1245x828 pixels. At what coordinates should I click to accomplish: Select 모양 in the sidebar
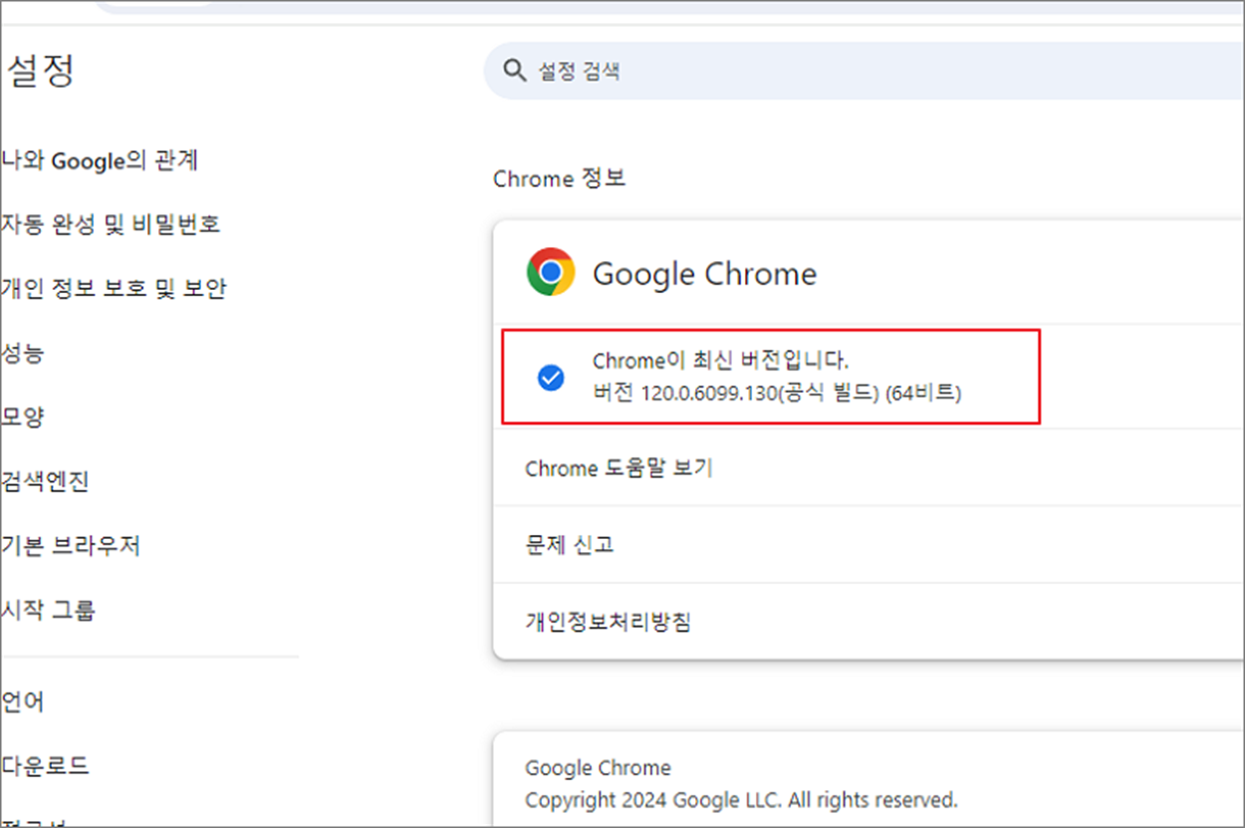tap(23, 416)
